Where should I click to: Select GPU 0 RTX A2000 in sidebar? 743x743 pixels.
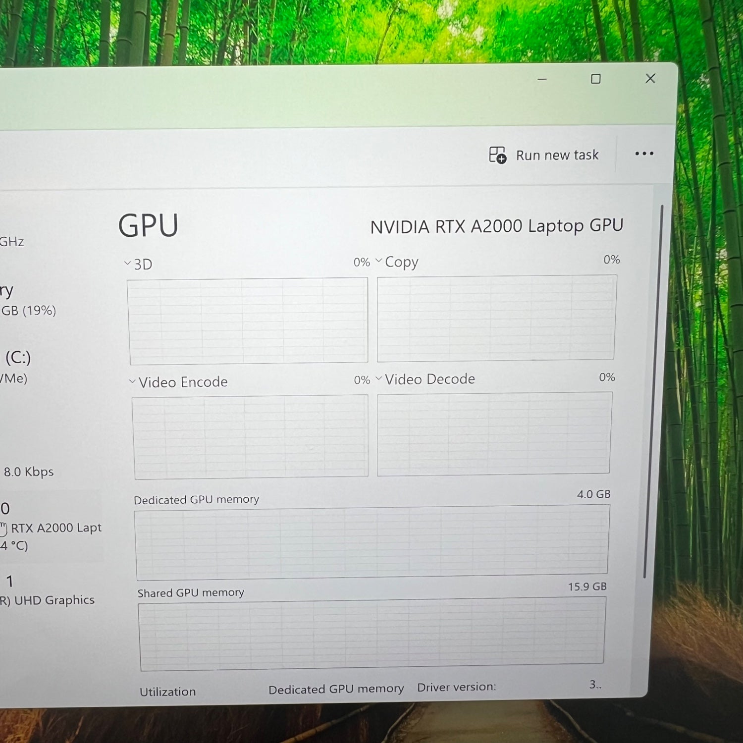point(50,528)
